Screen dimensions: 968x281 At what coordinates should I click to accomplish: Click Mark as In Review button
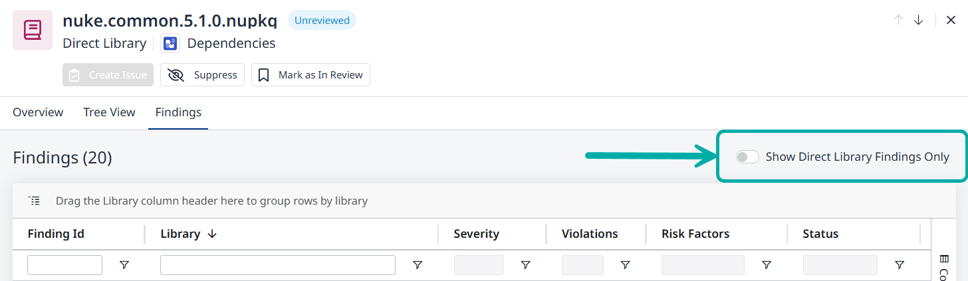coord(310,75)
